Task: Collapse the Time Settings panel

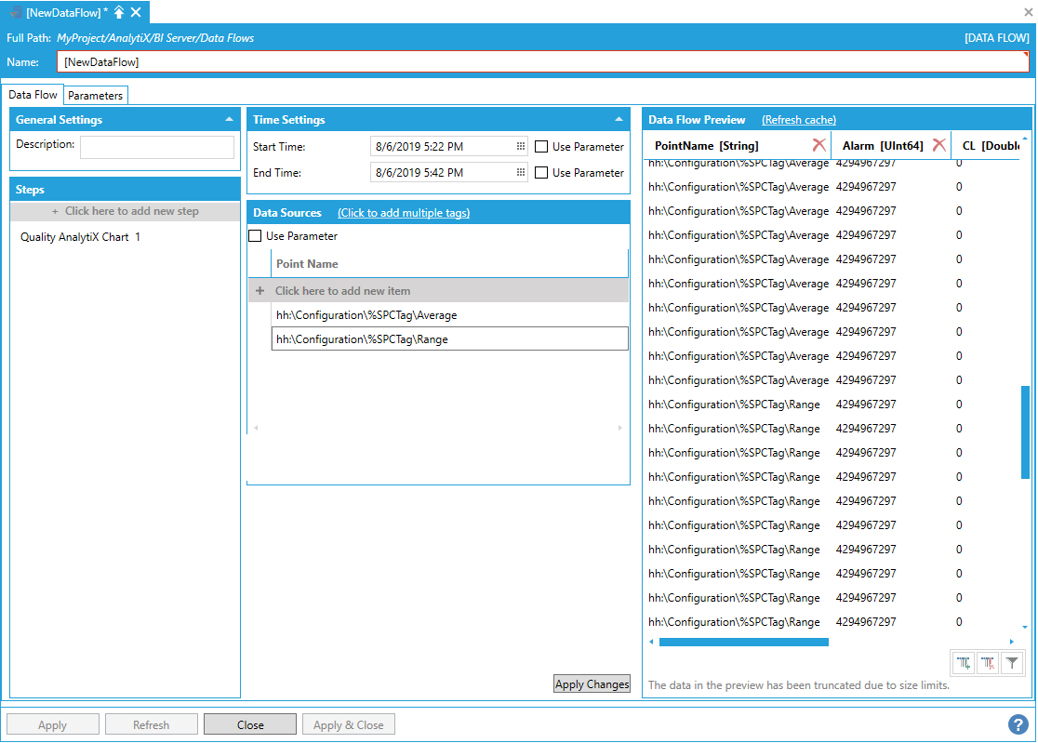Action: [619, 120]
